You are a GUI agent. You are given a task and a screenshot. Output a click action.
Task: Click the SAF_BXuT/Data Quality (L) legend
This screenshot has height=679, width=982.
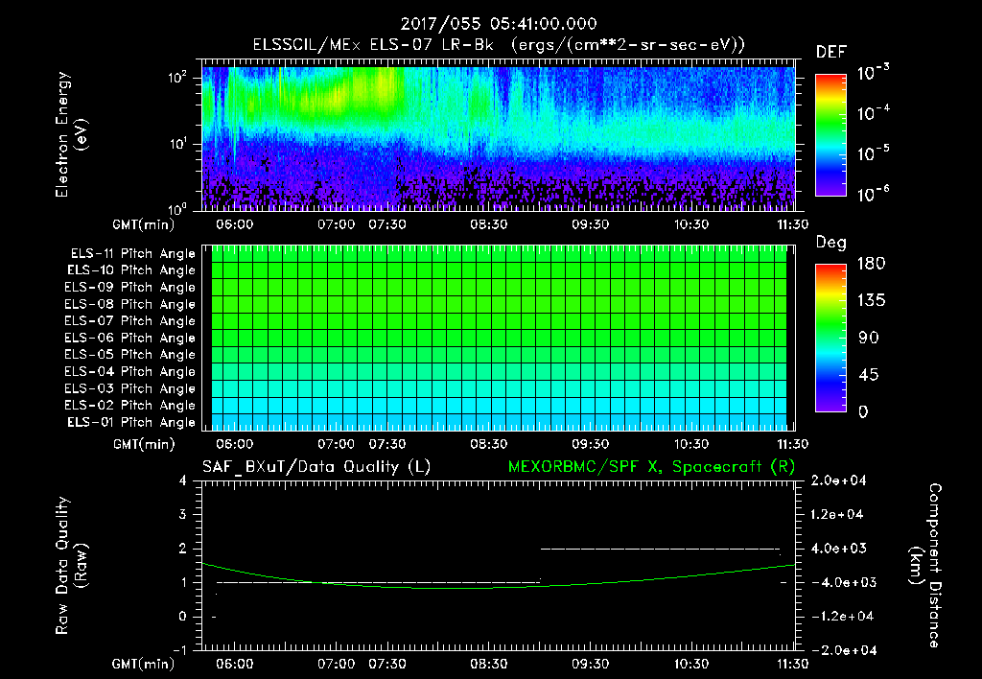316,467
